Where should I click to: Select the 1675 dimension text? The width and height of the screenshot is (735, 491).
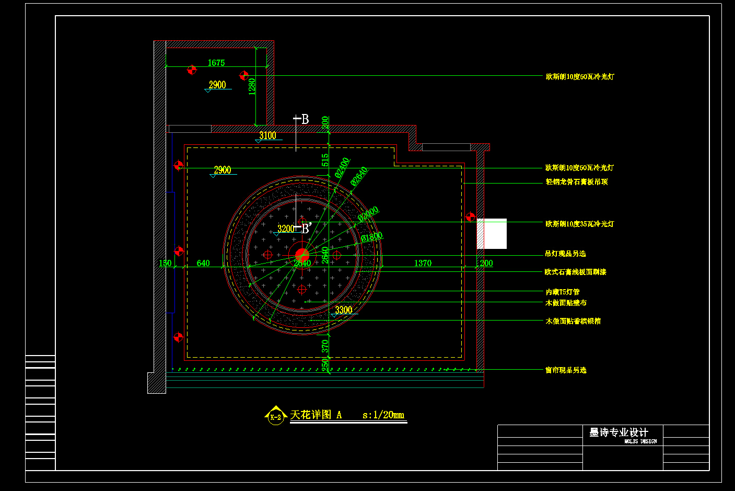[216, 63]
